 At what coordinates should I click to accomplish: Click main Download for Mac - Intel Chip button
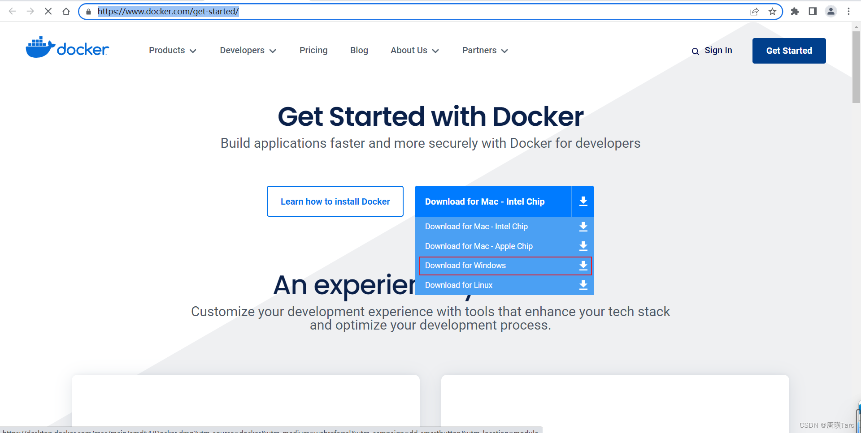point(493,201)
